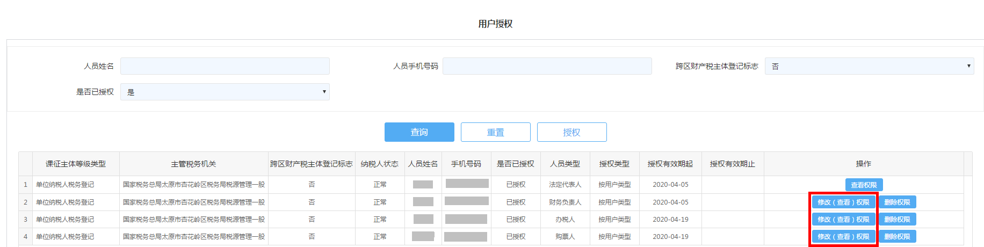
Task: Click the 主管税务机关 column header
Action: tap(193, 164)
